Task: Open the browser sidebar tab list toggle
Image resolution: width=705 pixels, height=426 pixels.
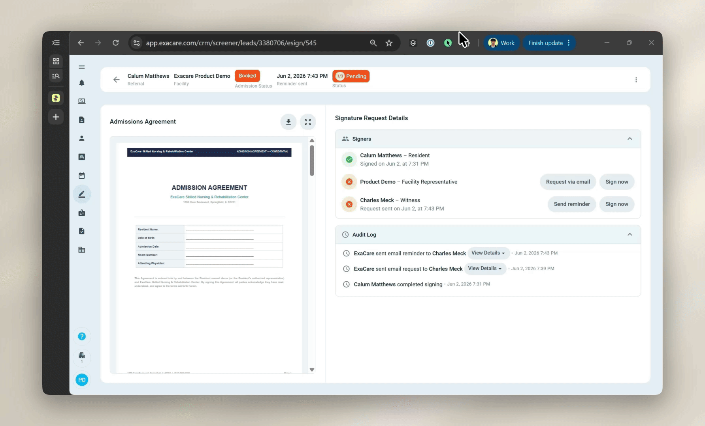Action: pos(56,43)
